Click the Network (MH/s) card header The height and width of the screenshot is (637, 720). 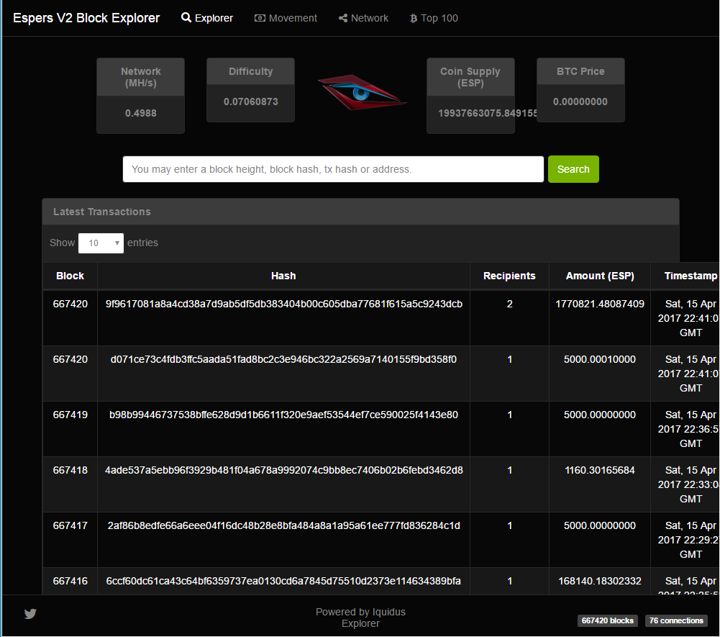[140, 77]
